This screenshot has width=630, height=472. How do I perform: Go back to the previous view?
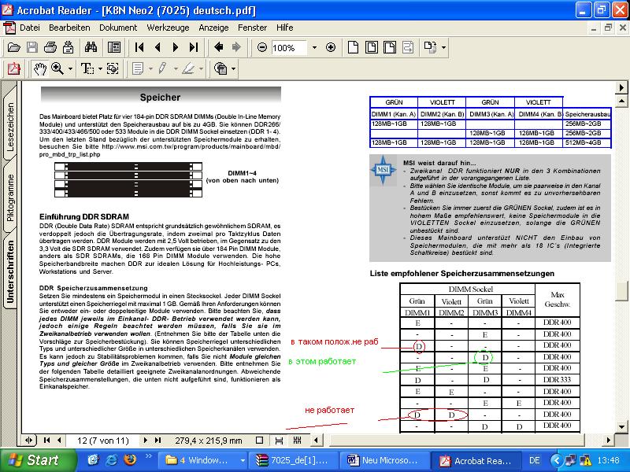pyautogui.click(x=219, y=47)
